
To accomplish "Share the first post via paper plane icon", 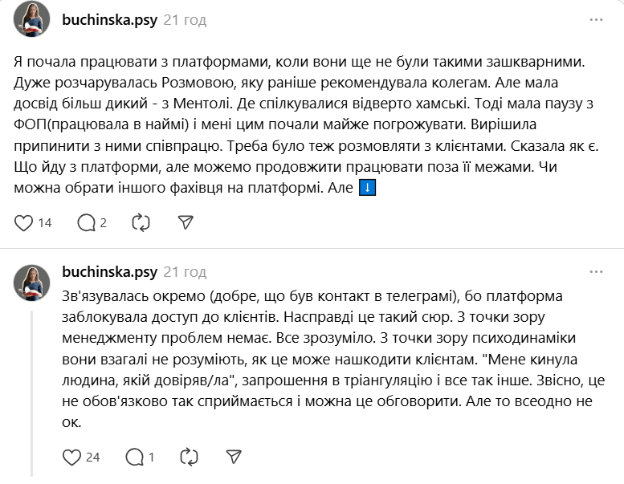I will [x=185, y=222].
